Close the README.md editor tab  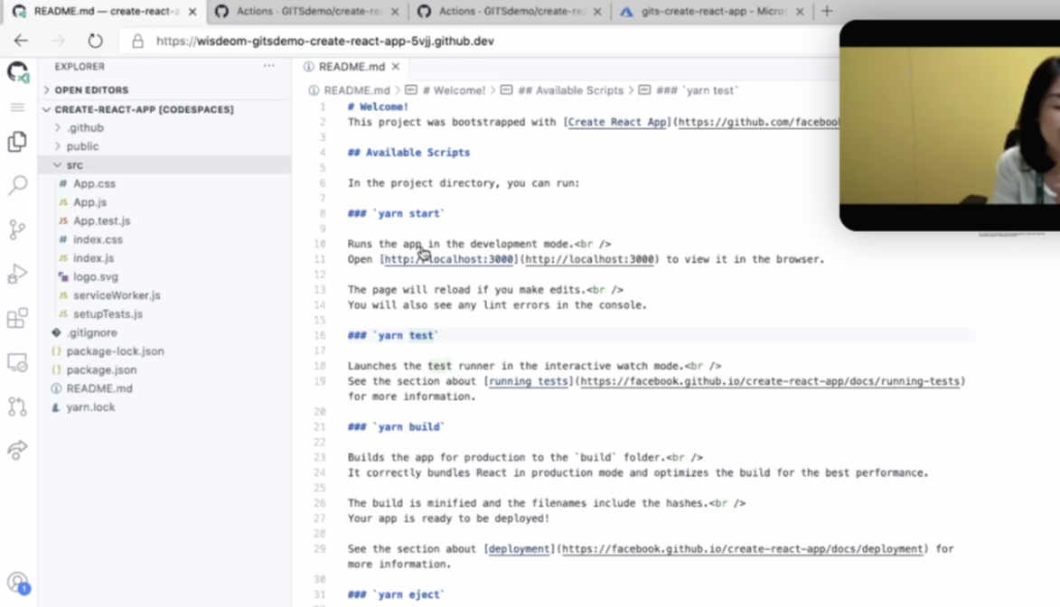coord(396,66)
